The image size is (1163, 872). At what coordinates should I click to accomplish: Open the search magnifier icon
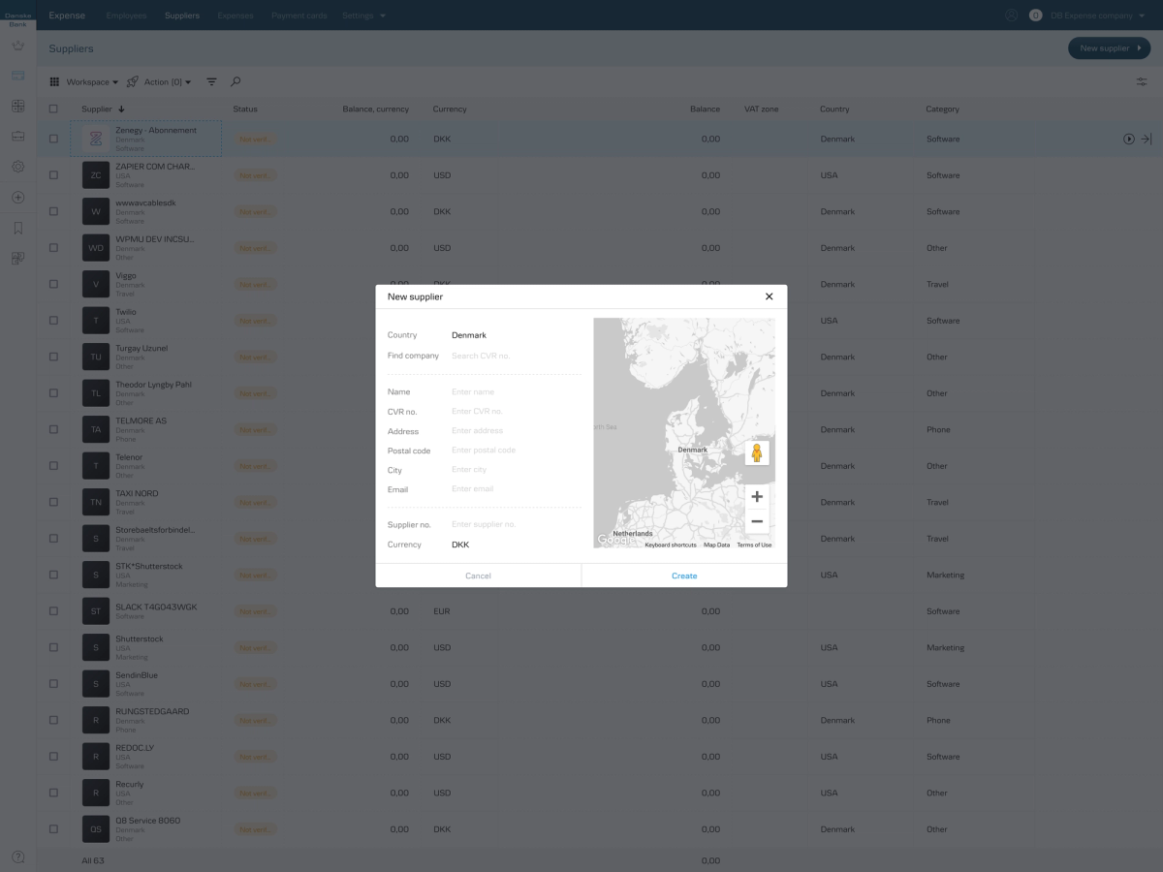[x=235, y=82]
